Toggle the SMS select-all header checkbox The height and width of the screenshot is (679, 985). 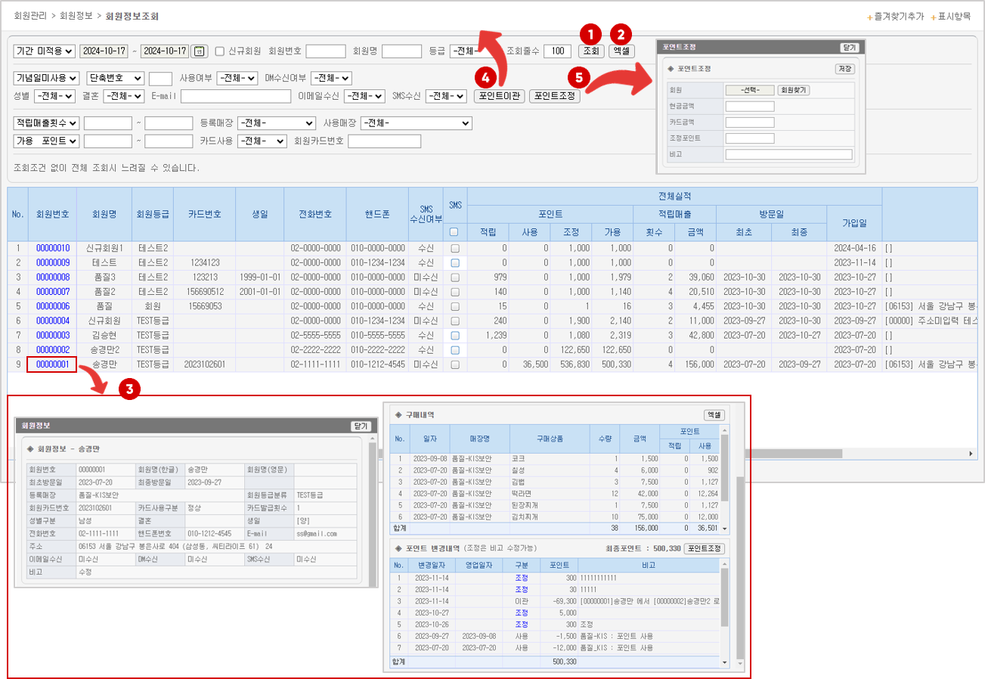click(x=454, y=232)
